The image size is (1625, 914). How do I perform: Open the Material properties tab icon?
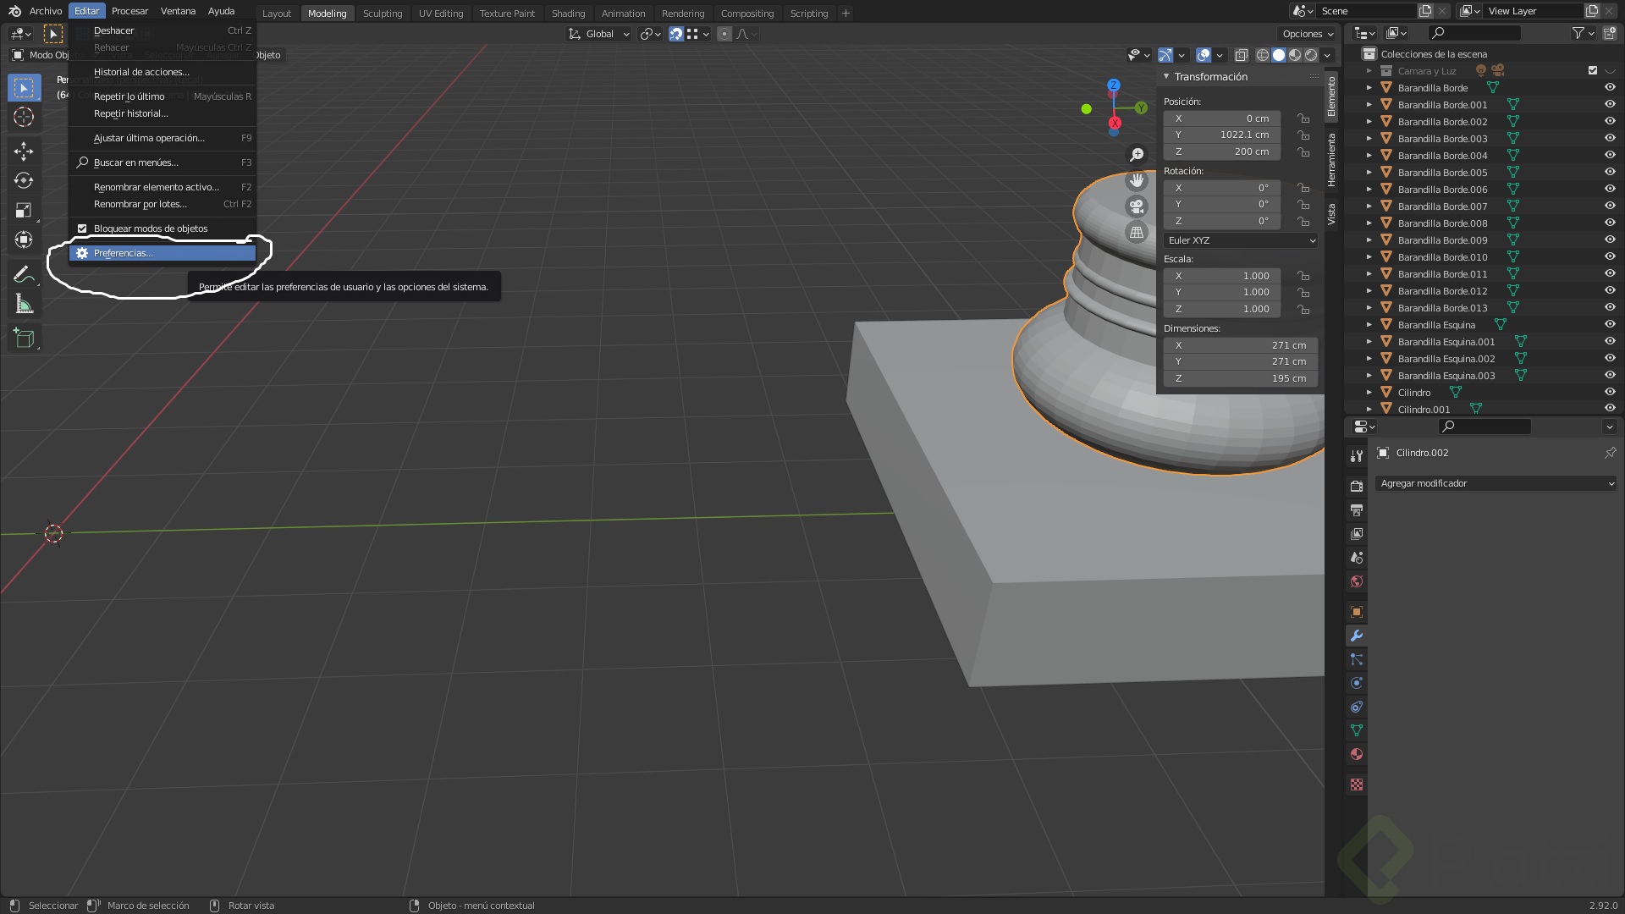[x=1357, y=754]
